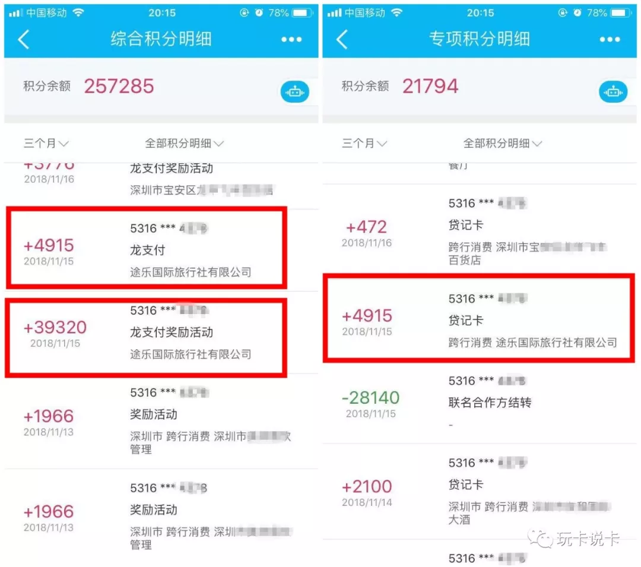Open more options on 专项积分明细 header
This screenshot has width=641, height=567.
click(610, 39)
